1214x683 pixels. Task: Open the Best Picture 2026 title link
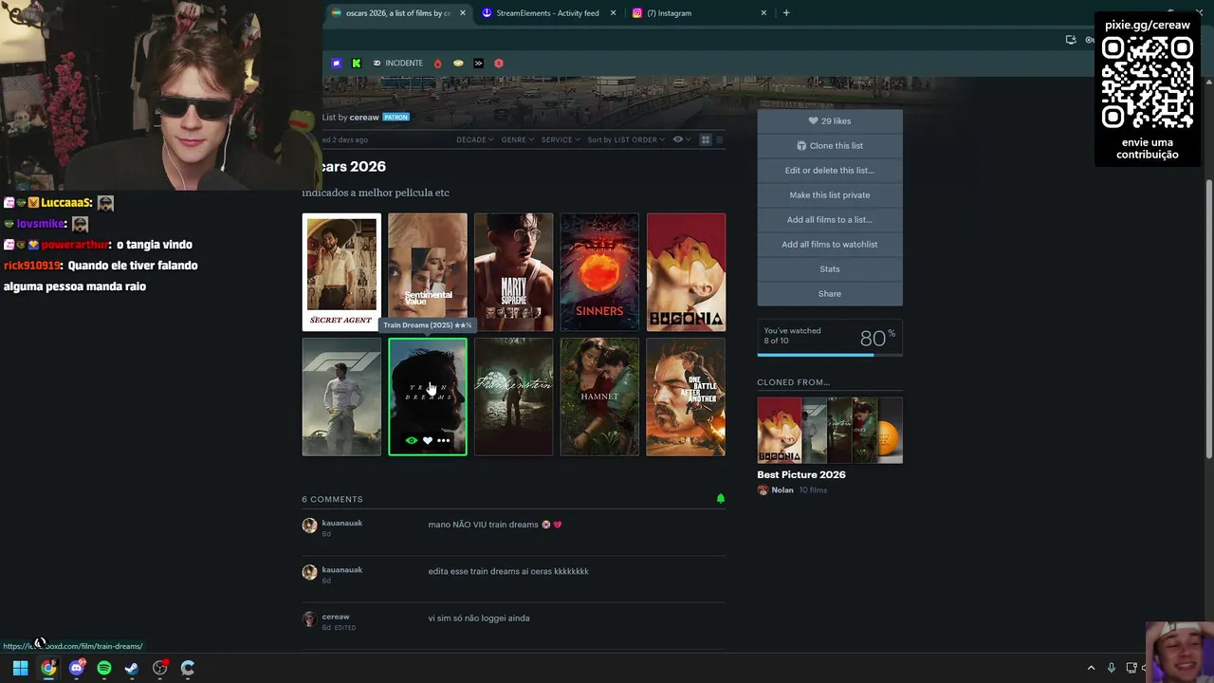click(x=801, y=475)
